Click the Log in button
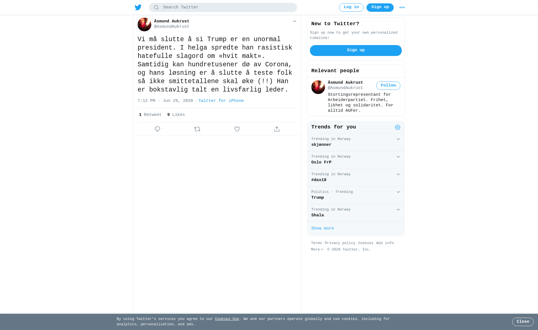Image resolution: width=538 pixels, height=330 pixels. 351,8
